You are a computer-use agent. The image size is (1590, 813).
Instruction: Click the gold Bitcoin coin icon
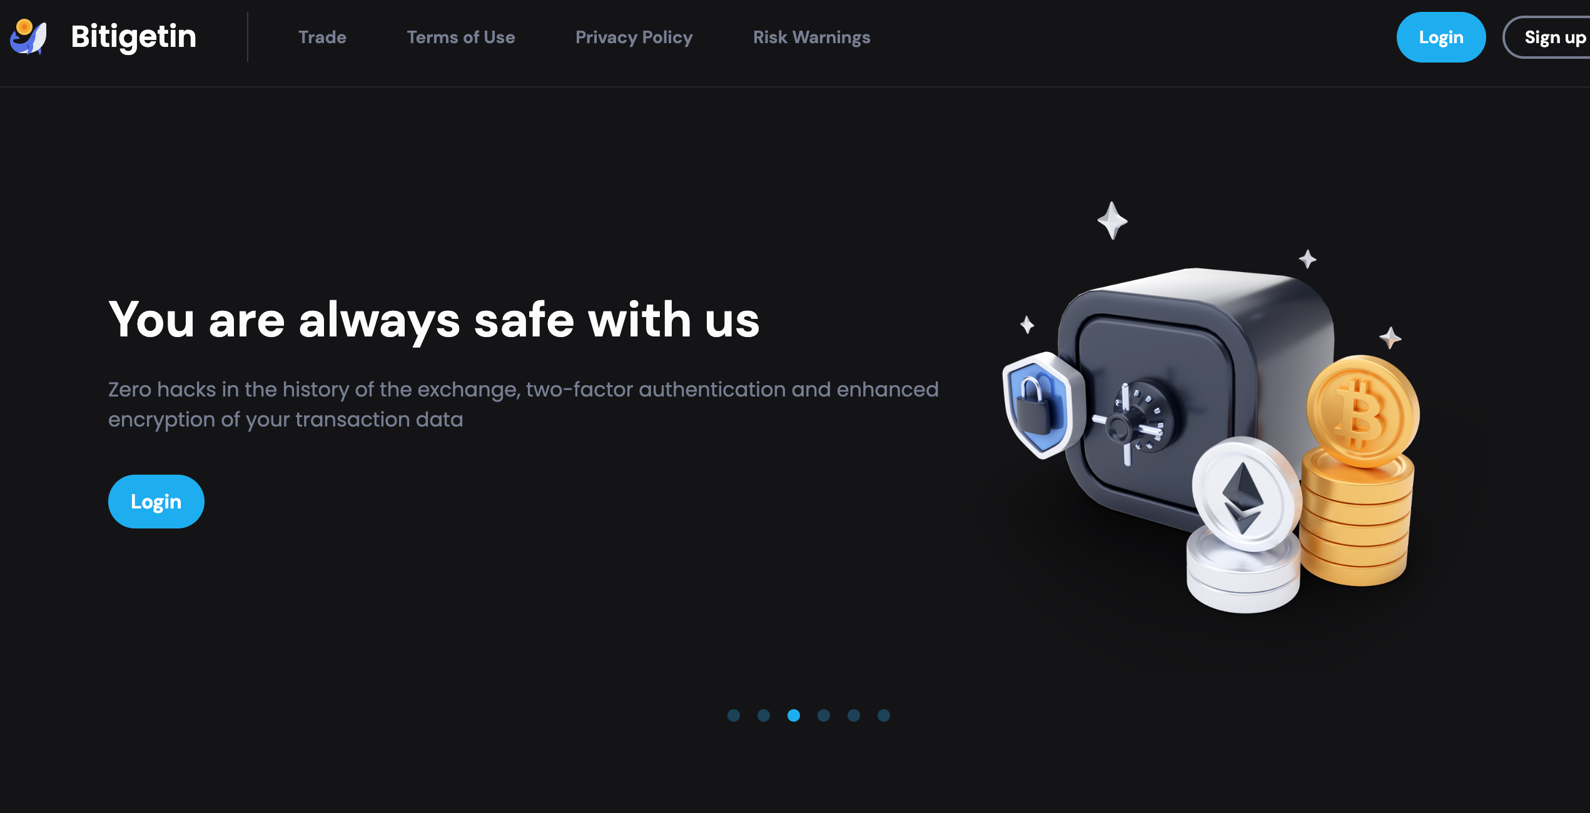click(x=1362, y=411)
